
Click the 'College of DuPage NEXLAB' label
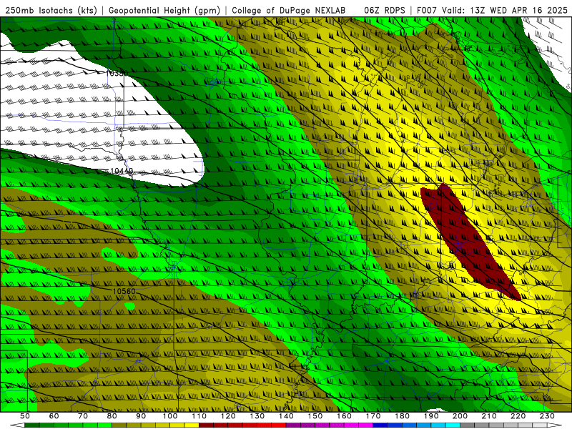289,11
